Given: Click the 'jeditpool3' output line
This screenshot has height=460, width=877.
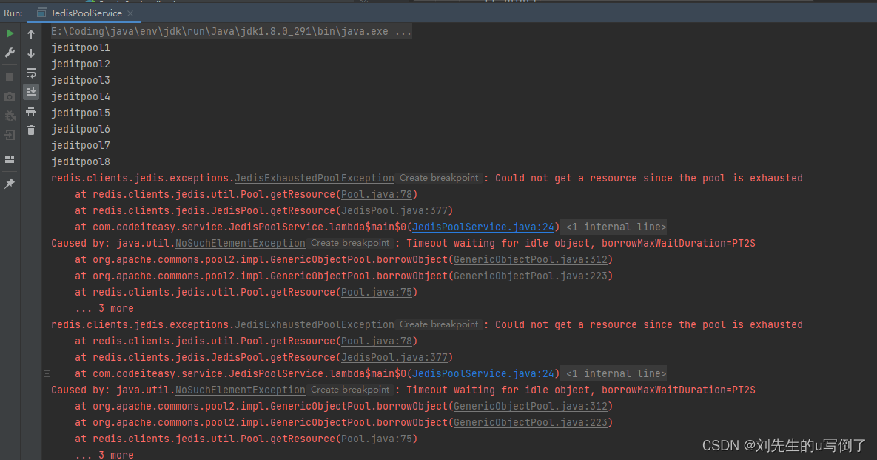Looking at the screenshot, I should [81, 80].
